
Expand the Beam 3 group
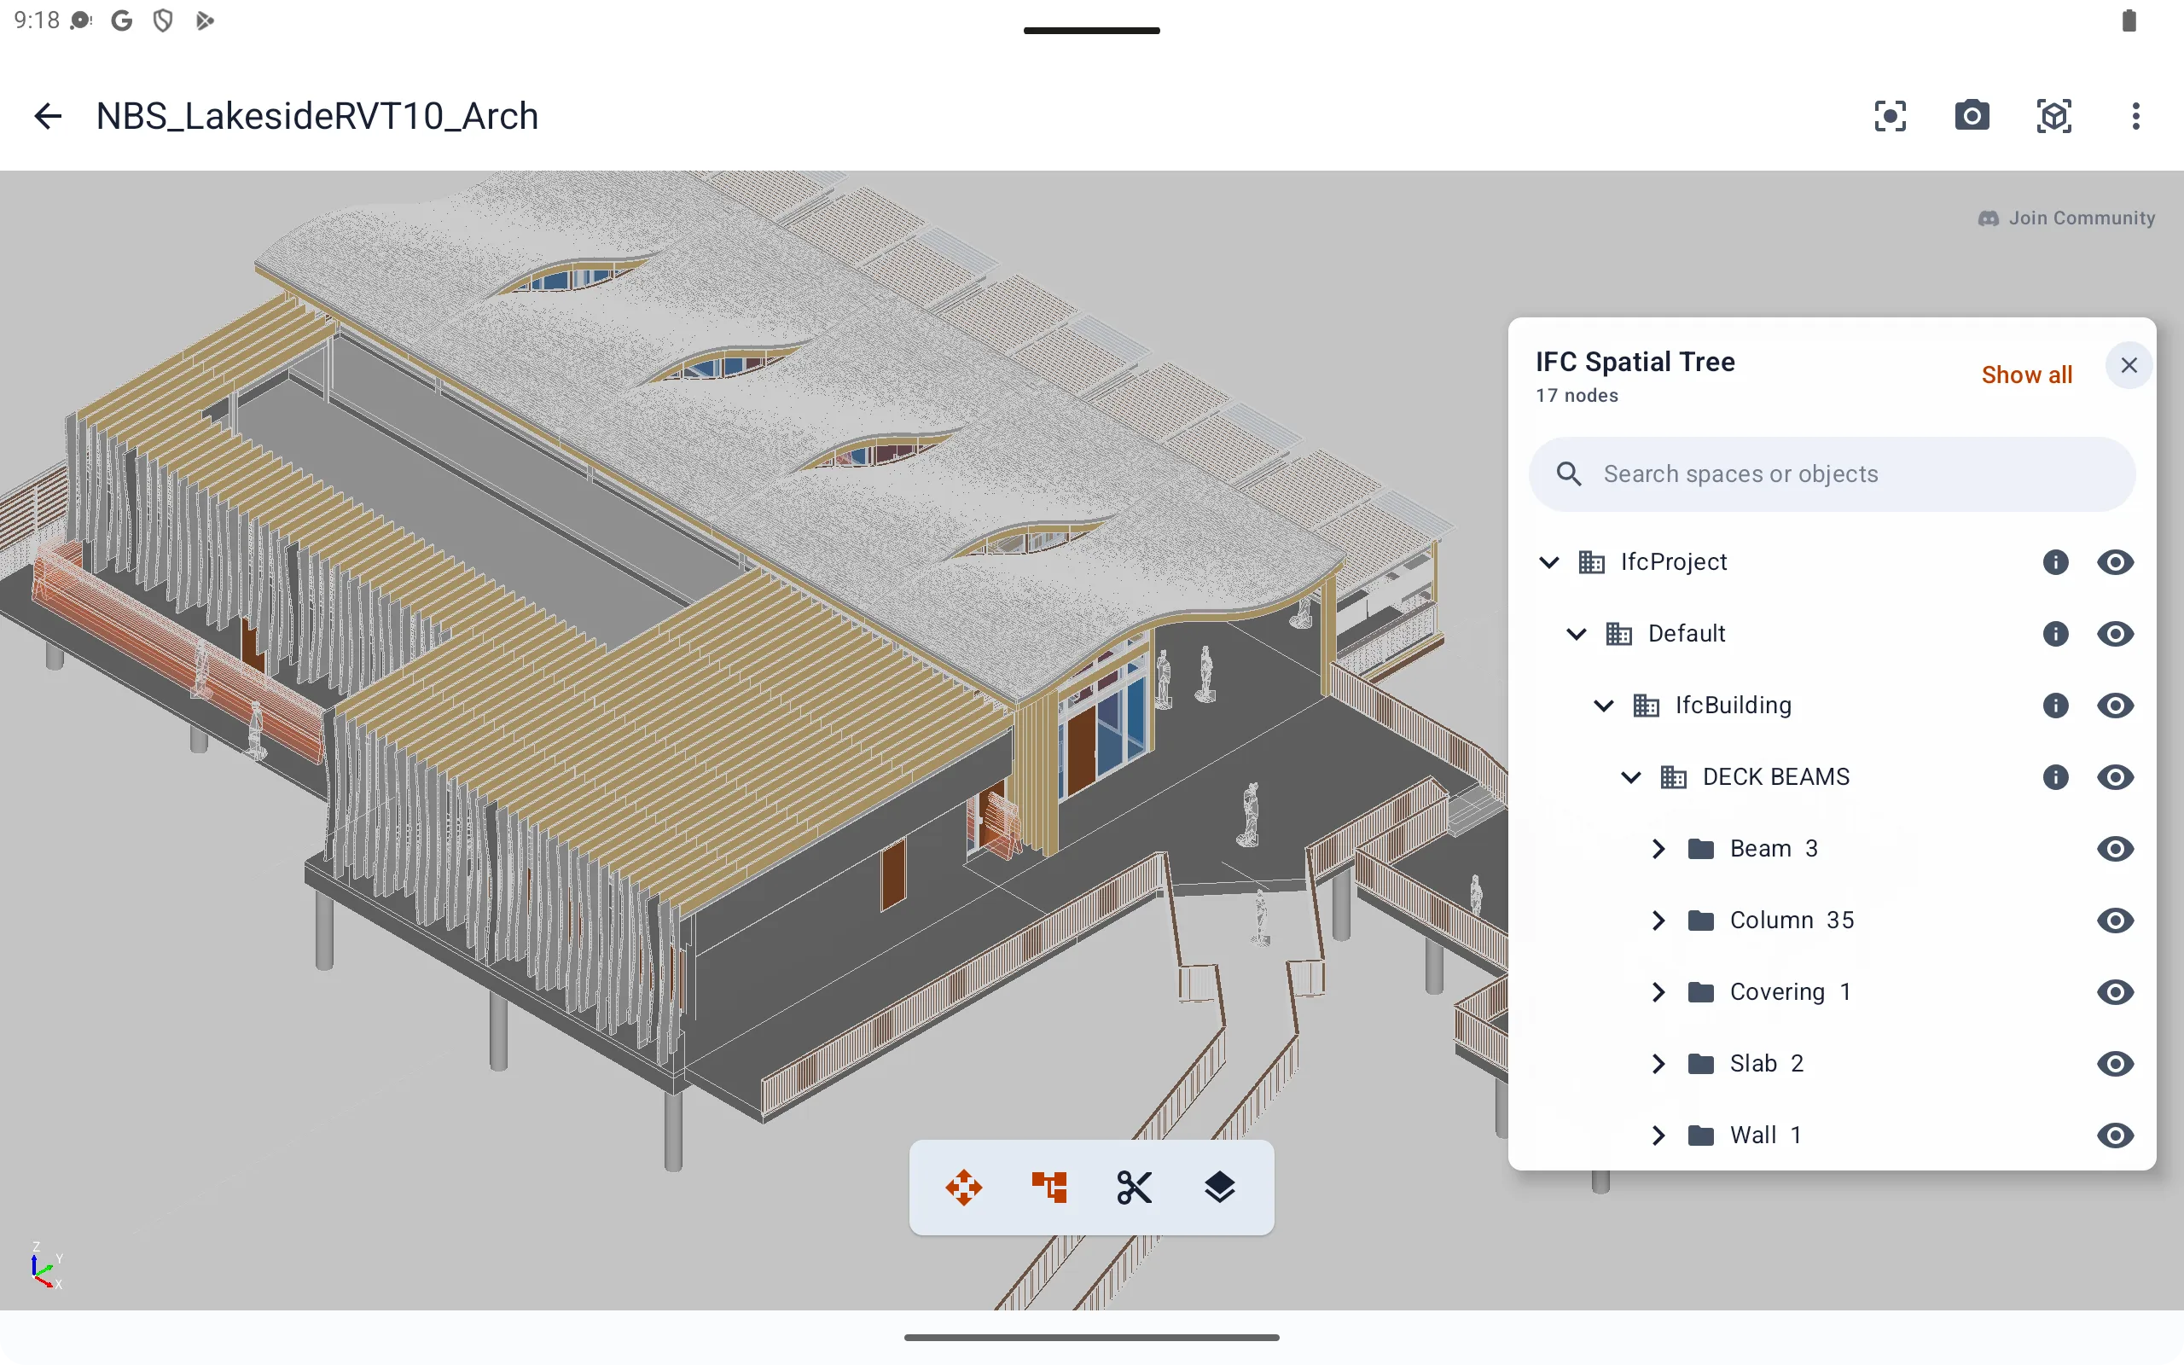click(1658, 849)
